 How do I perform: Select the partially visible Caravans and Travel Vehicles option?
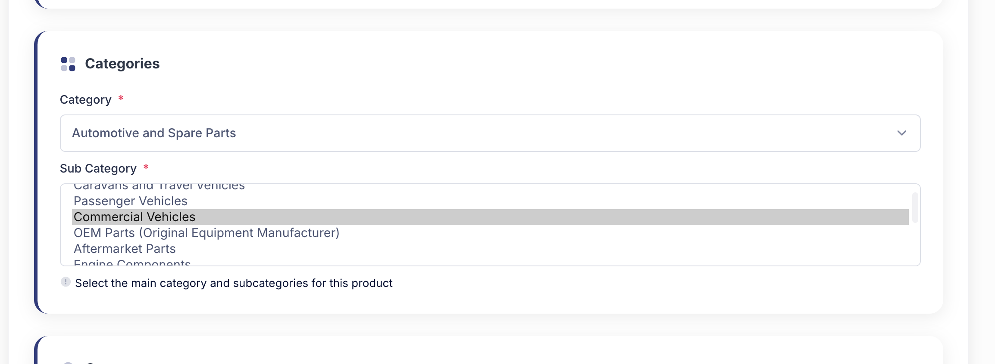[159, 187]
